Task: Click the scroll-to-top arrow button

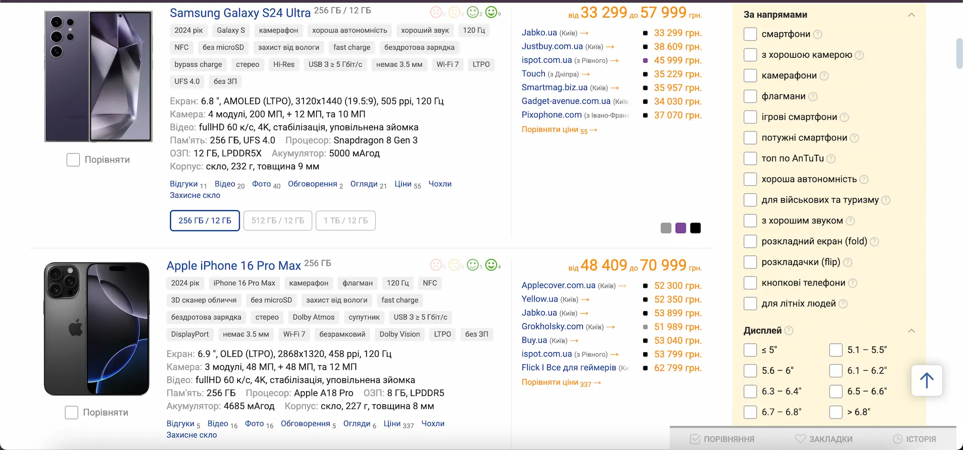Action: (926, 381)
